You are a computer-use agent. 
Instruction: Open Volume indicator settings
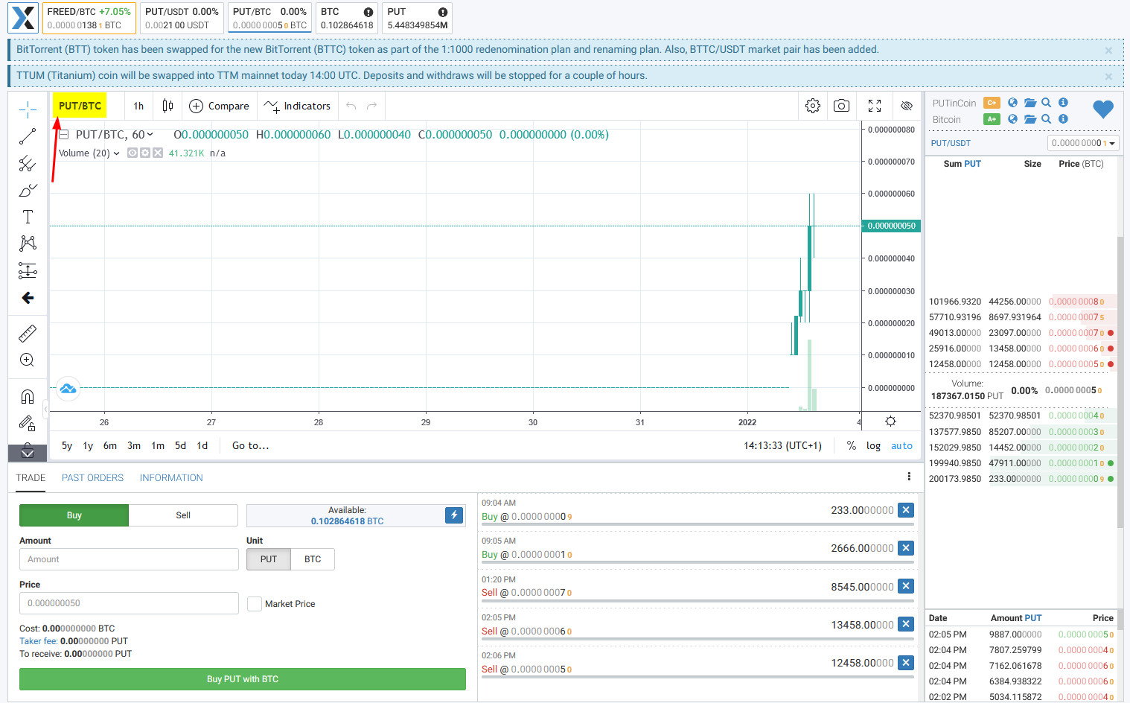(145, 153)
